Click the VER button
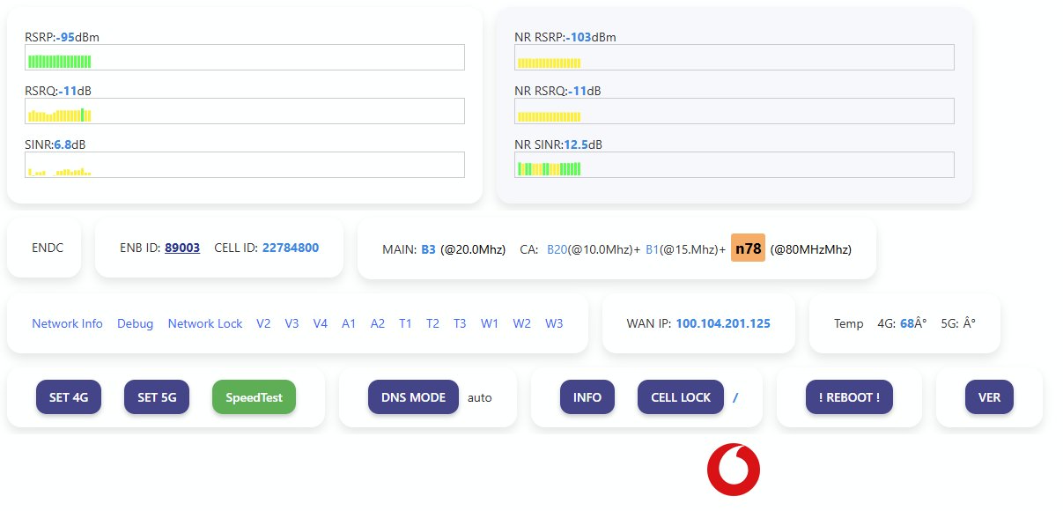 [x=989, y=397]
